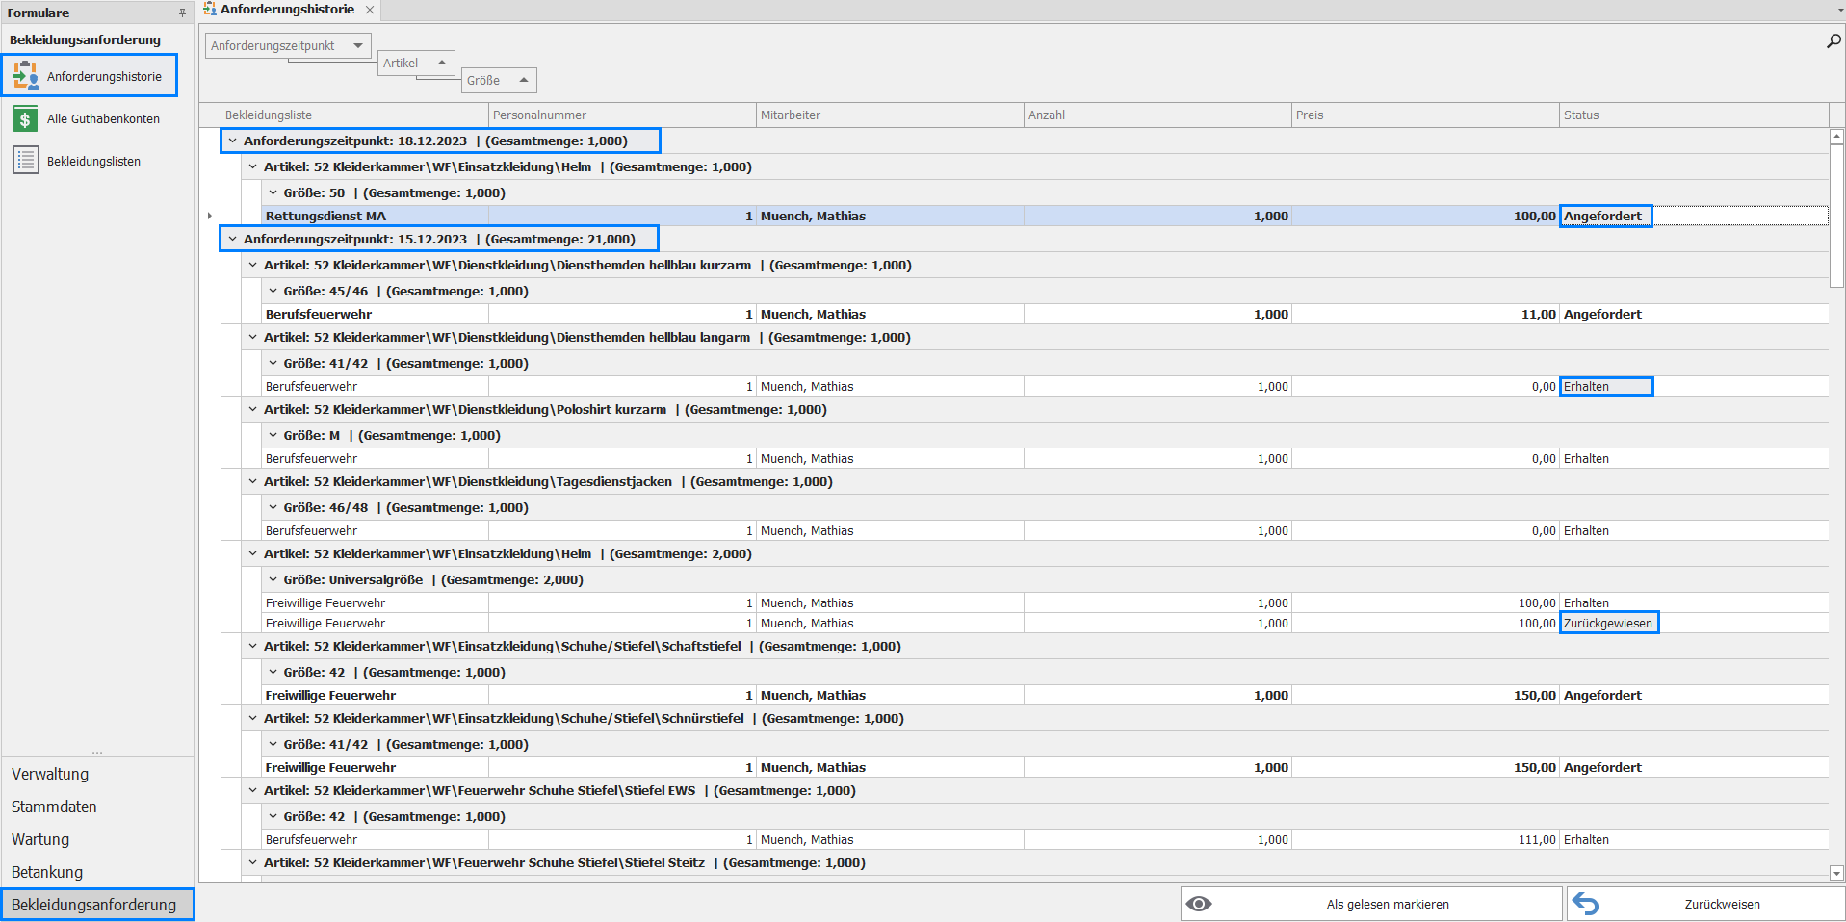This screenshot has width=1846, height=922.
Task: Open the Betankung navigation section
Action: click(x=47, y=872)
